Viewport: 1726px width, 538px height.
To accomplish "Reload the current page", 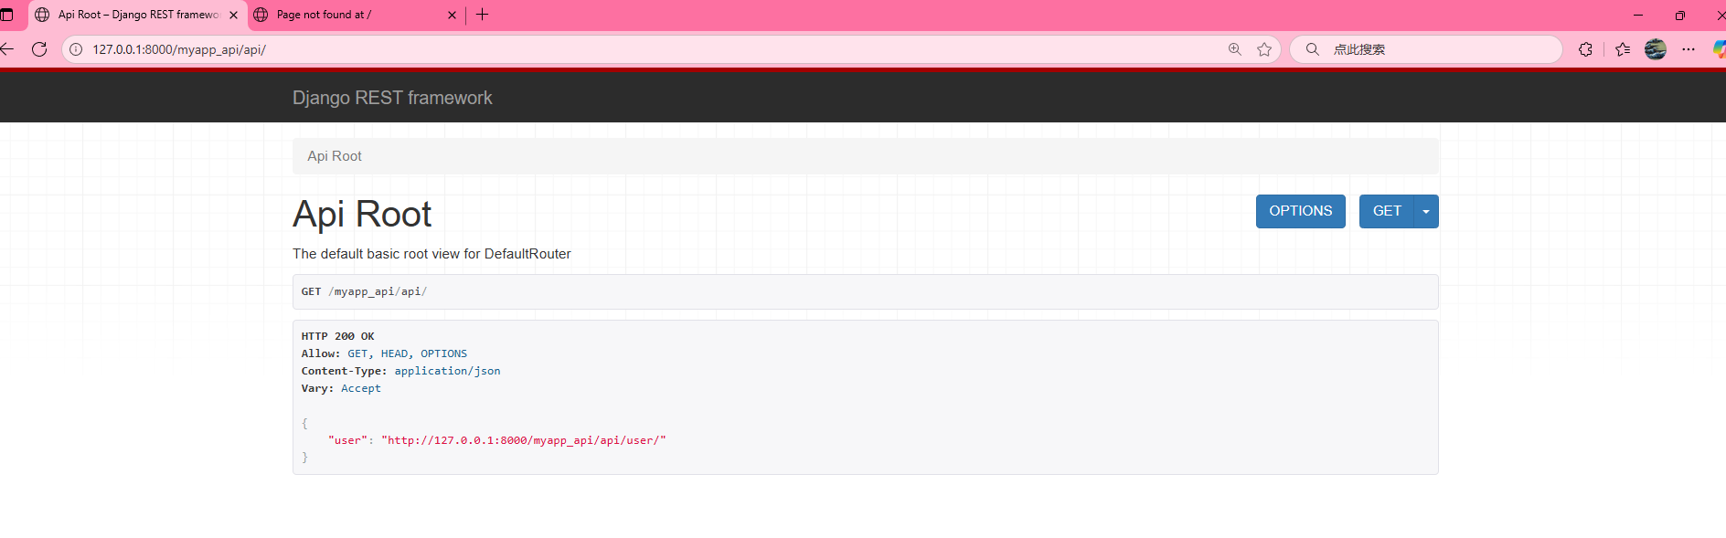I will (39, 49).
